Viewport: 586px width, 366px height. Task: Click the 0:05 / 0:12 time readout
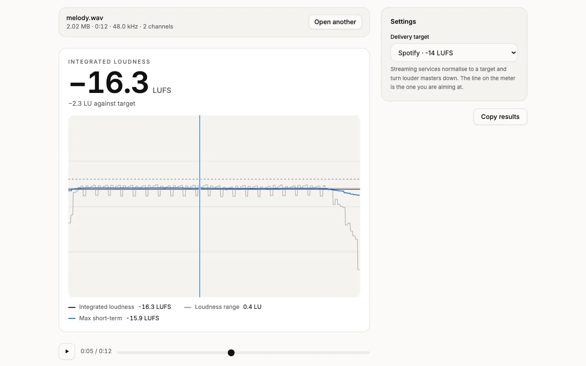[x=96, y=351]
